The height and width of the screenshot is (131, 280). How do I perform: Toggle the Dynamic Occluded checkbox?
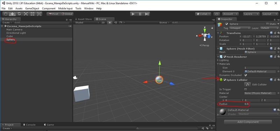click(x=246, y=75)
